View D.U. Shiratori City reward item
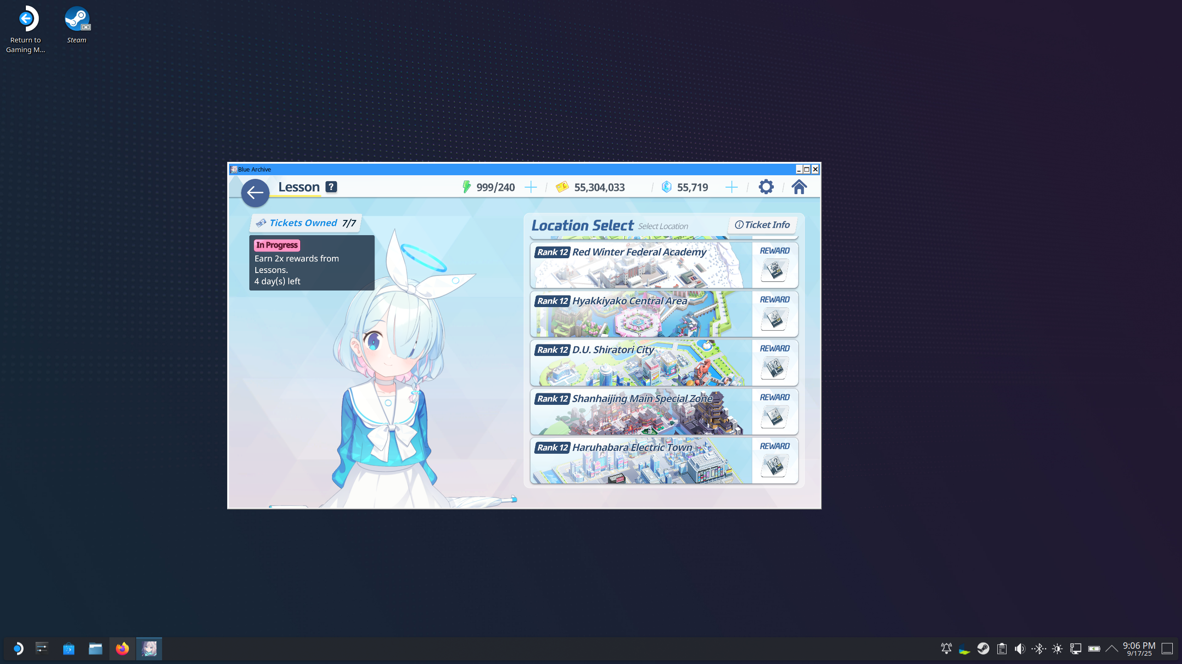This screenshot has width=1182, height=664. (x=774, y=368)
